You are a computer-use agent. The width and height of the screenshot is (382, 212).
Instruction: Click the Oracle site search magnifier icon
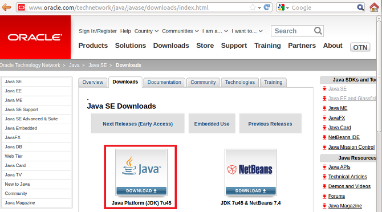[x=318, y=31]
